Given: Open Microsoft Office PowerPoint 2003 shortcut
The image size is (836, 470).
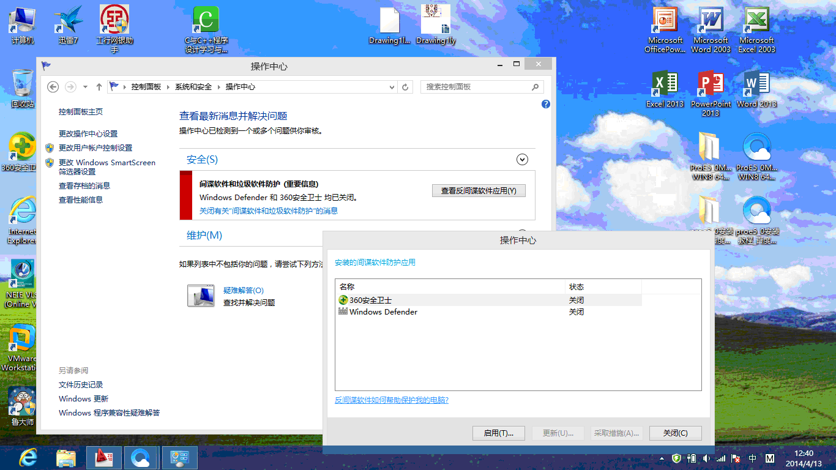Looking at the screenshot, I should coord(665,29).
